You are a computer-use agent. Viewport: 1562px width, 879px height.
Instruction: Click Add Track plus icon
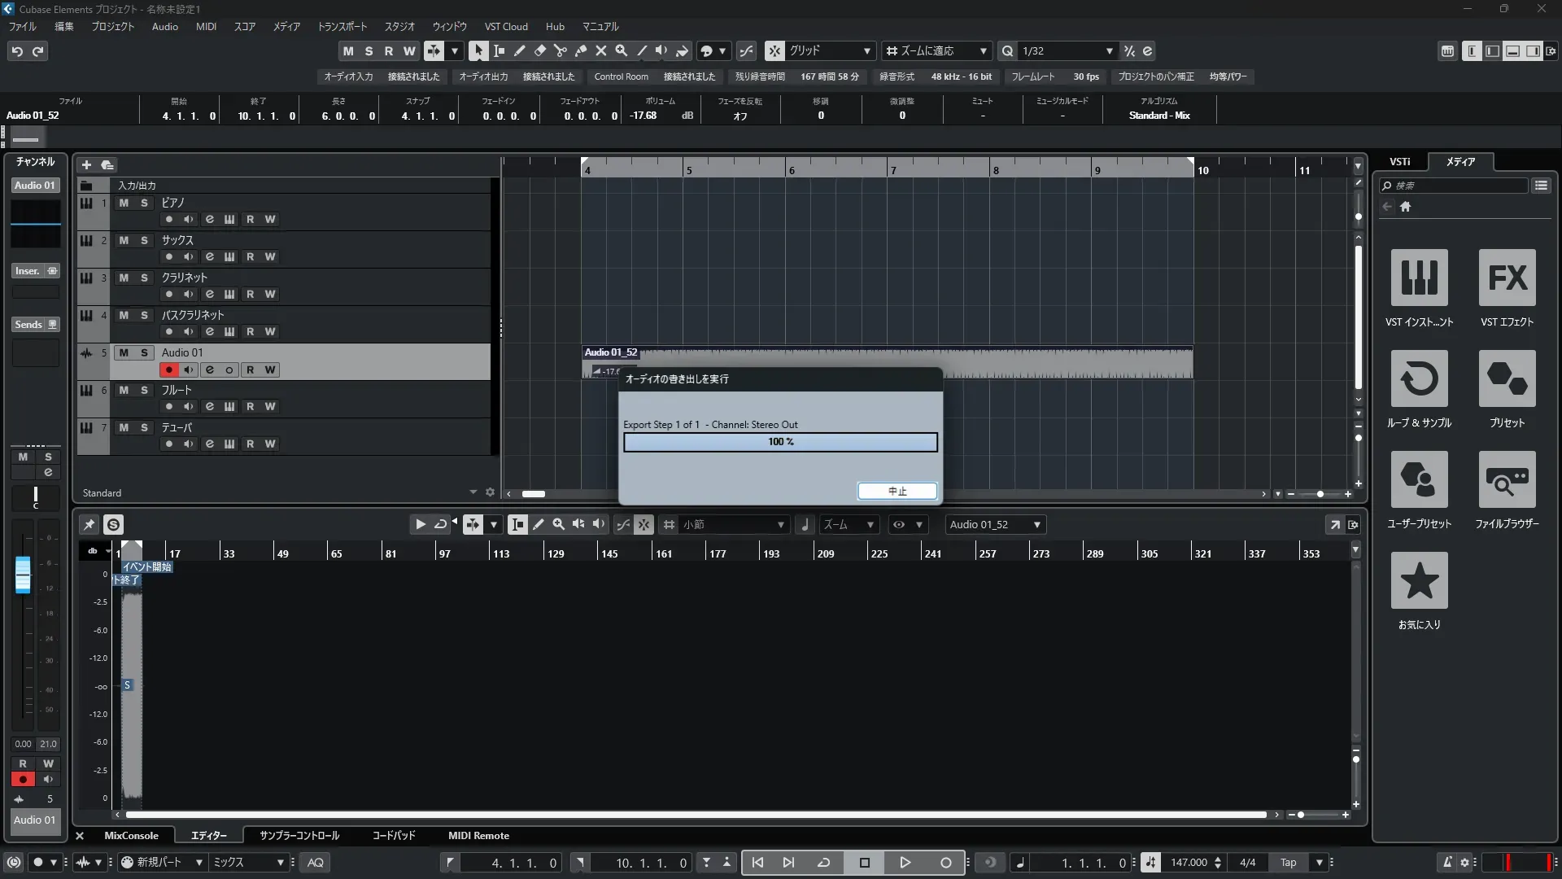pyautogui.click(x=86, y=164)
